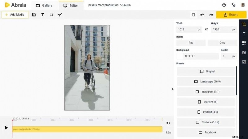Select the text tool in the toolbar

coord(42,15)
